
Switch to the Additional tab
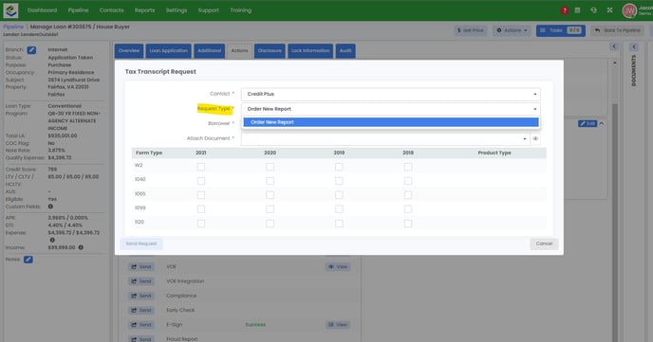pos(210,51)
